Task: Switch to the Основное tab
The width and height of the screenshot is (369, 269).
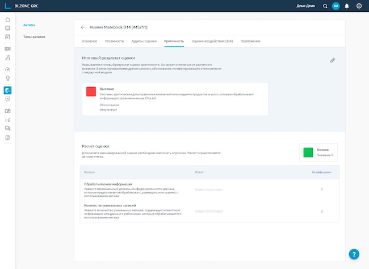Action: tap(90, 41)
